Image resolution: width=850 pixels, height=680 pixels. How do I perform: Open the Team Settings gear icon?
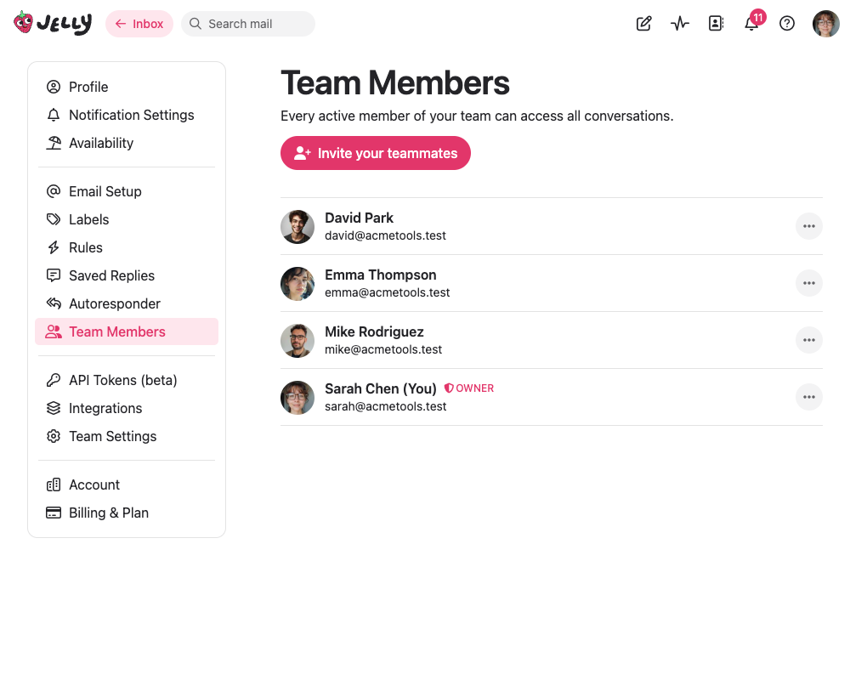tap(53, 436)
